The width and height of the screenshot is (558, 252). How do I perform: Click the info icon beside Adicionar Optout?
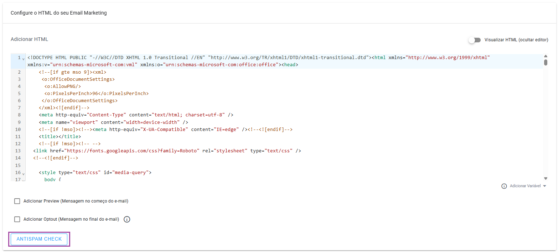pos(127,219)
